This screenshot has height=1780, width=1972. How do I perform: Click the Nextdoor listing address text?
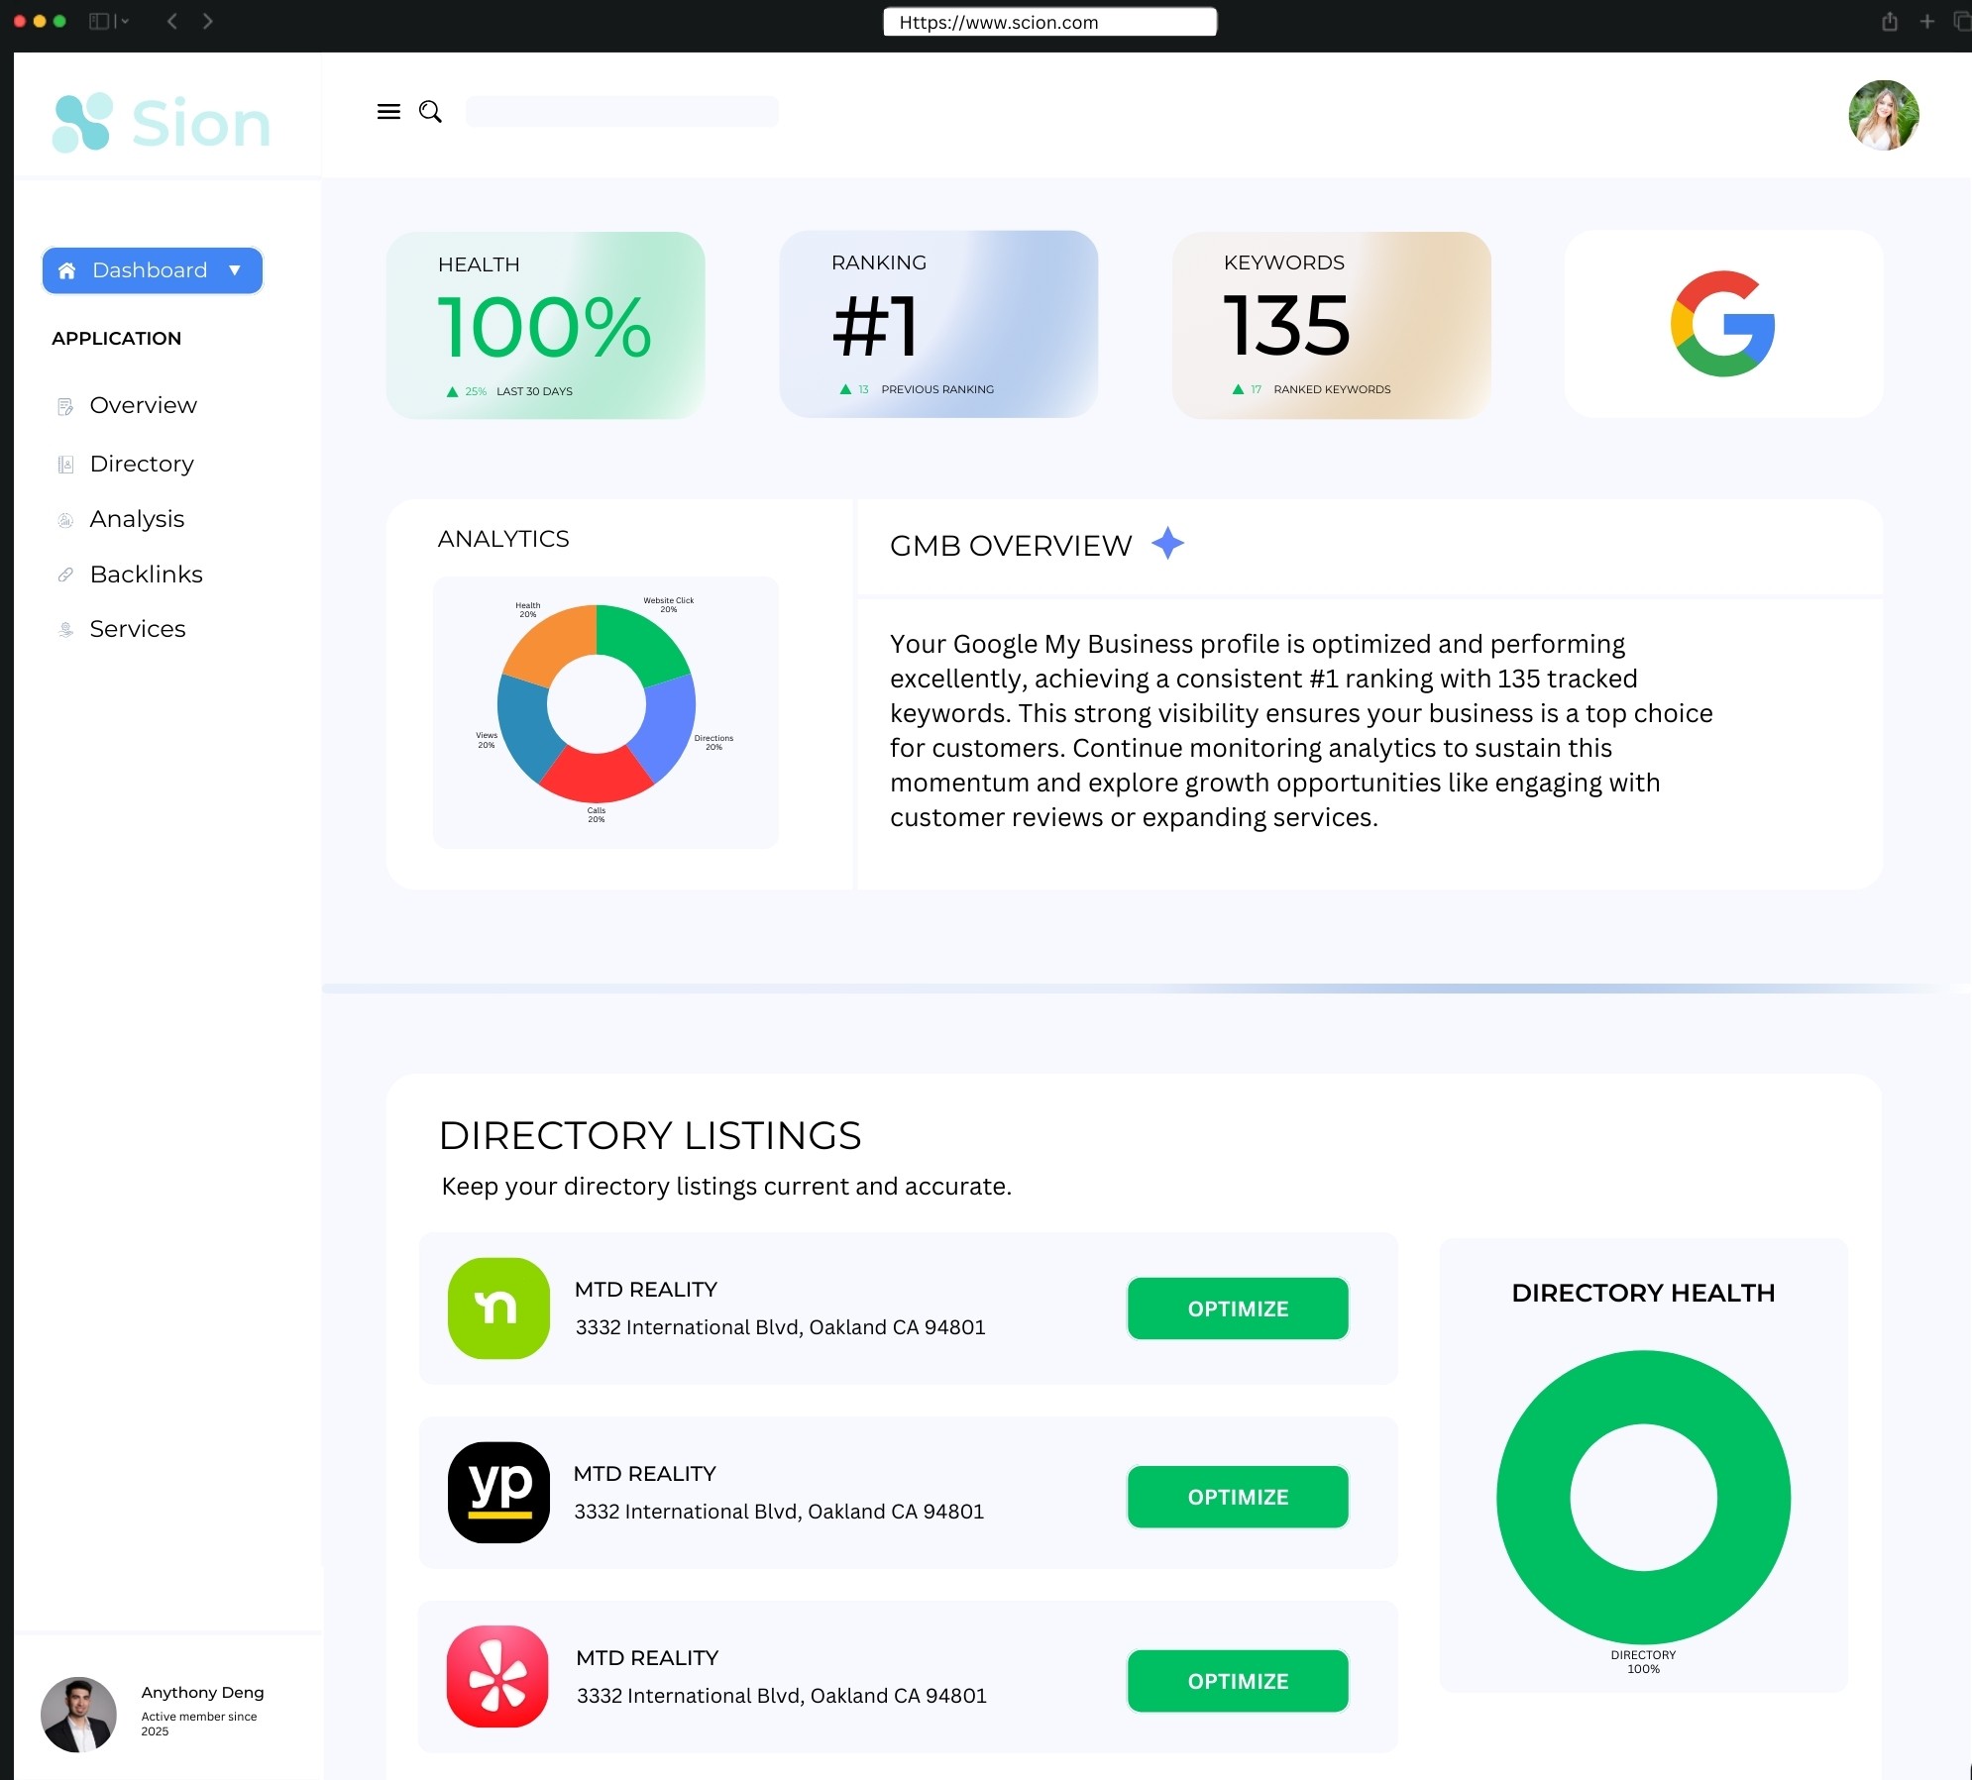point(781,1327)
